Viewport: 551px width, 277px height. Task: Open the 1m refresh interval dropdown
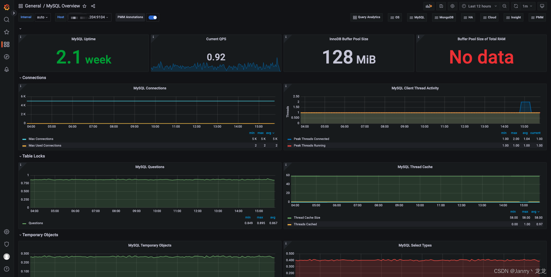click(527, 6)
